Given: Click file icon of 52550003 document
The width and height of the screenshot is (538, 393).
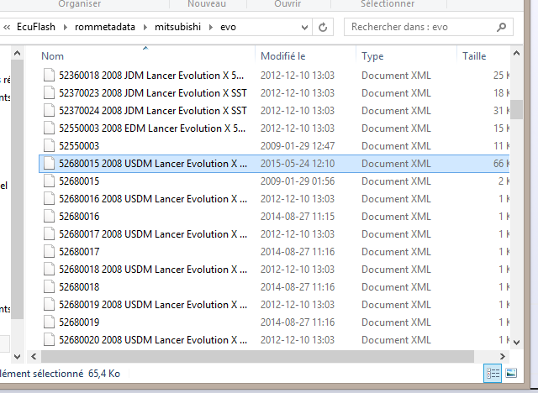Looking at the screenshot, I should 50,145.
